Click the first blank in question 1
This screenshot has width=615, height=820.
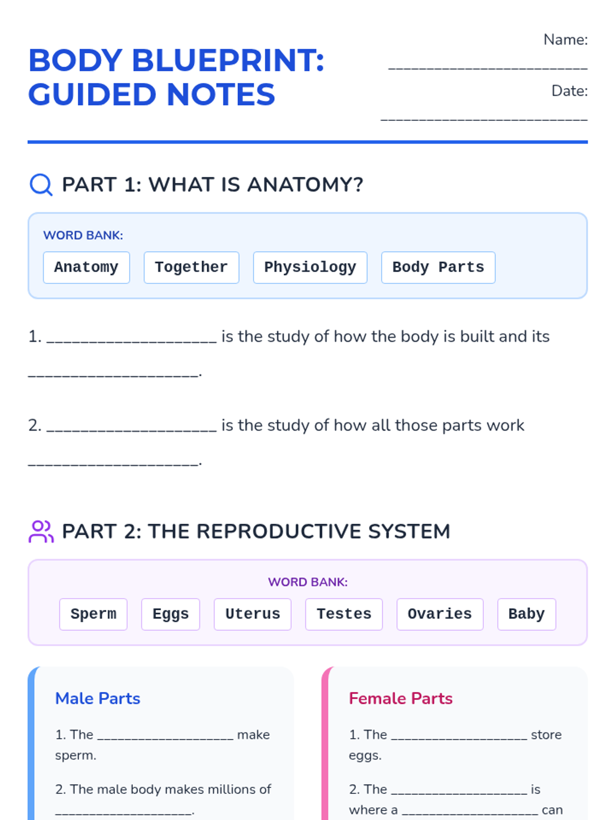click(132, 338)
